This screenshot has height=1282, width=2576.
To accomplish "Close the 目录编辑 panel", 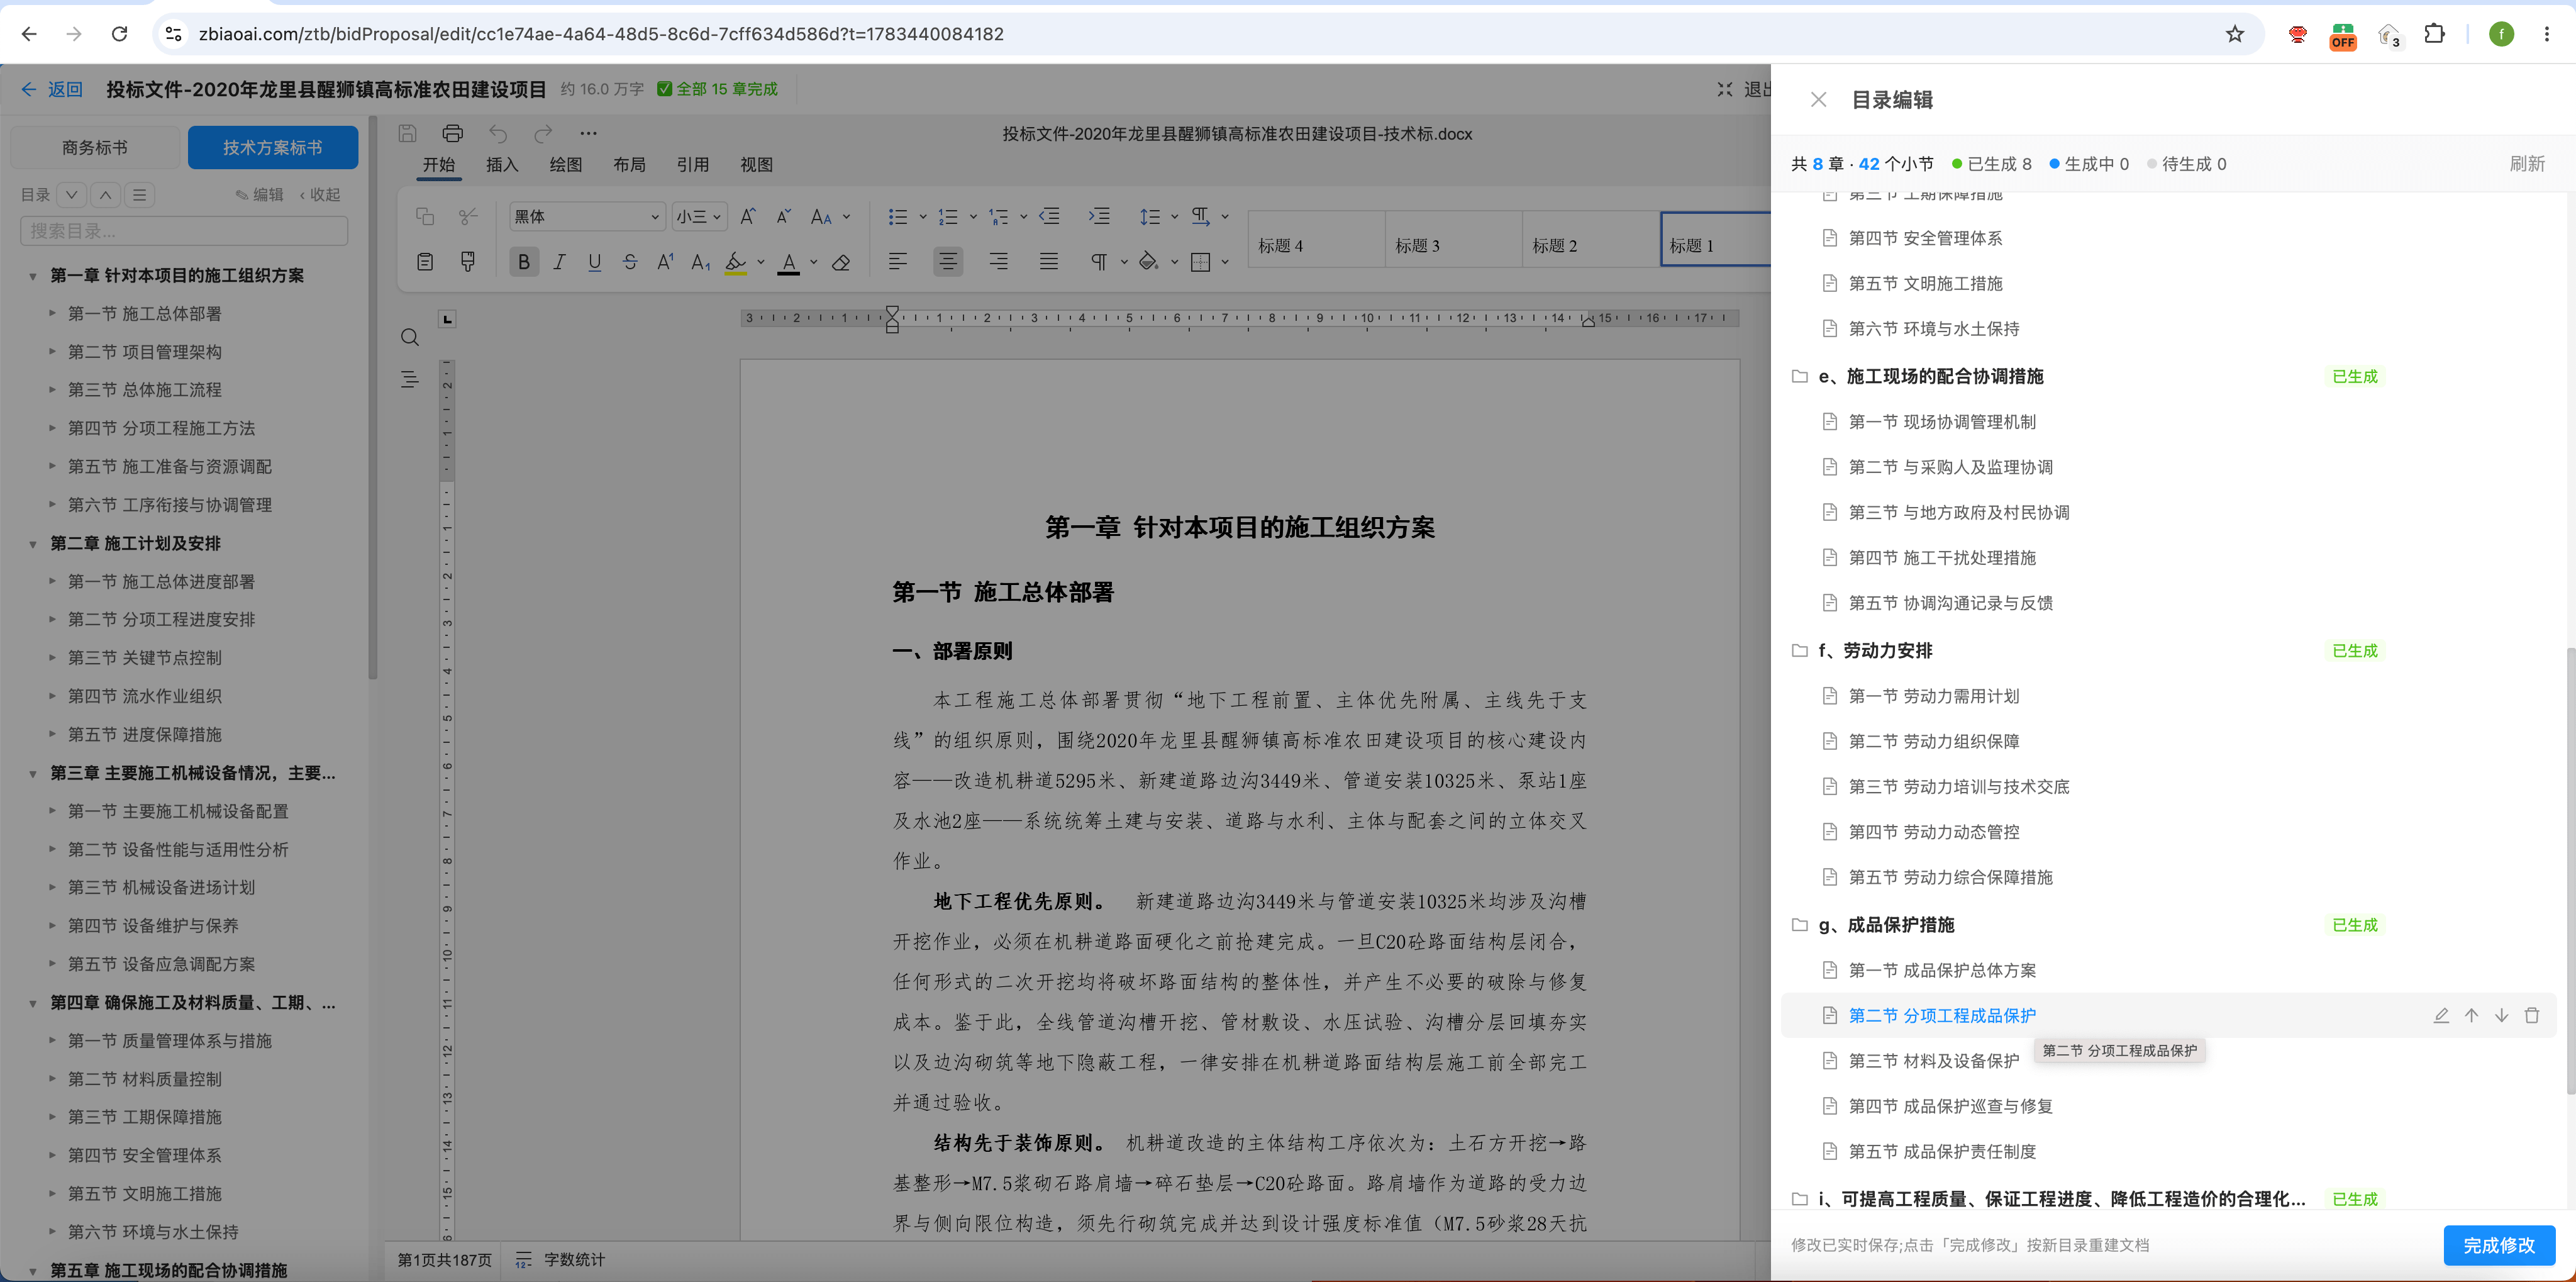I will 1819,100.
